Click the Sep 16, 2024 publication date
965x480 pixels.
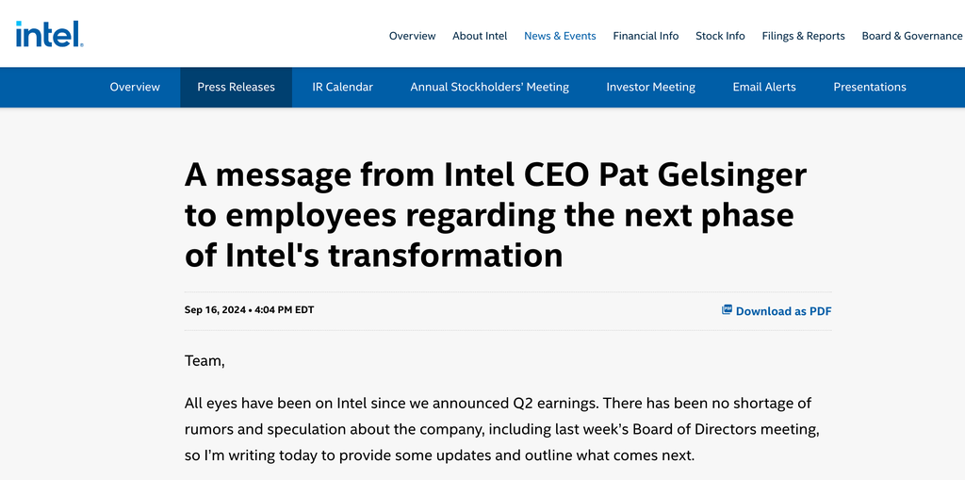pyautogui.click(x=216, y=310)
